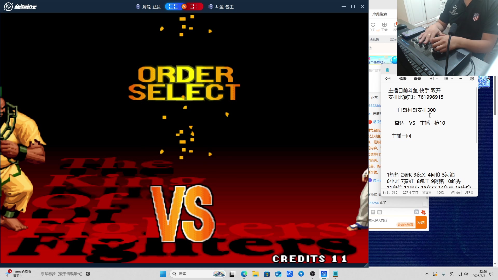
Task: Click the 纯文本 status entry
Action: coord(427,193)
